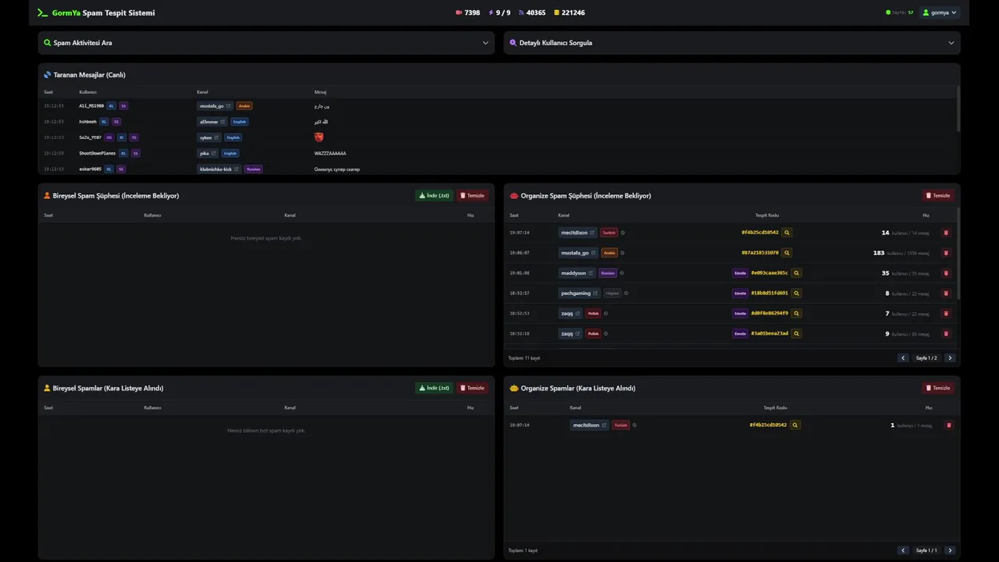Click the SS badge next to hshbeeh
This screenshot has height=562, width=999.
pos(116,122)
